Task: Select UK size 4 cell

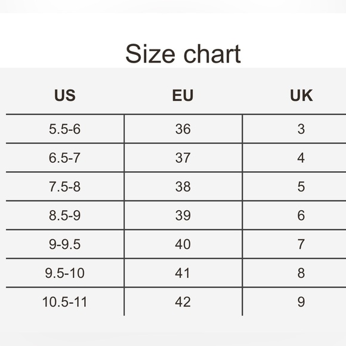Action: [x=294, y=157]
